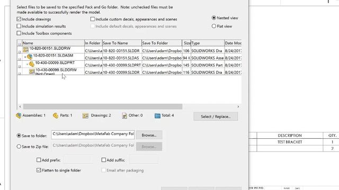
Task: Toggle checkbox for 10-820-00151.SLDDRW row
Action: (20, 52)
